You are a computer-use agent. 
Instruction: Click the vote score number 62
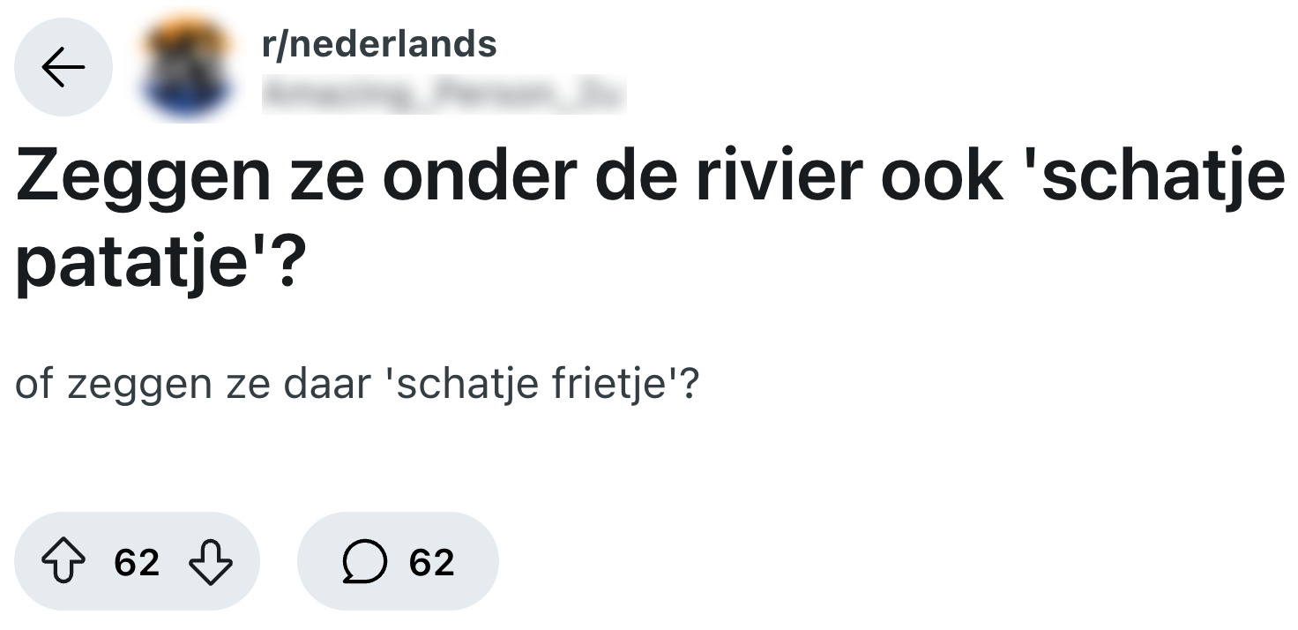pos(137,562)
